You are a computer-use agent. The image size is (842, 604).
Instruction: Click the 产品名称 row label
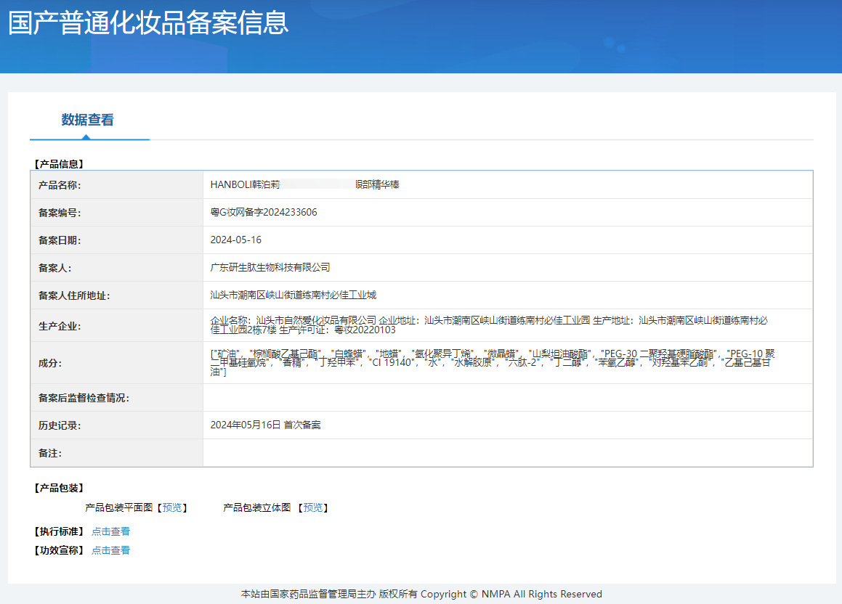click(x=60, y=185)
